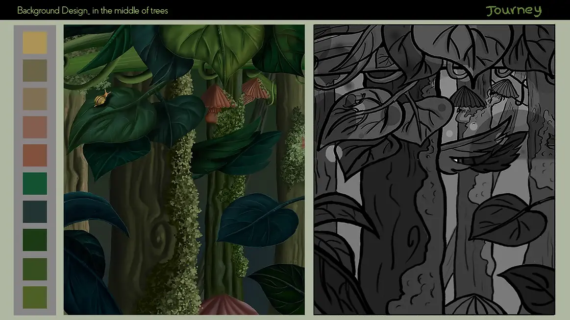The height and width of the screenshot is (320, 570).
Task: Select the moss green swatch above the last one
Action: pyautogui.click(x=35, y=269)
